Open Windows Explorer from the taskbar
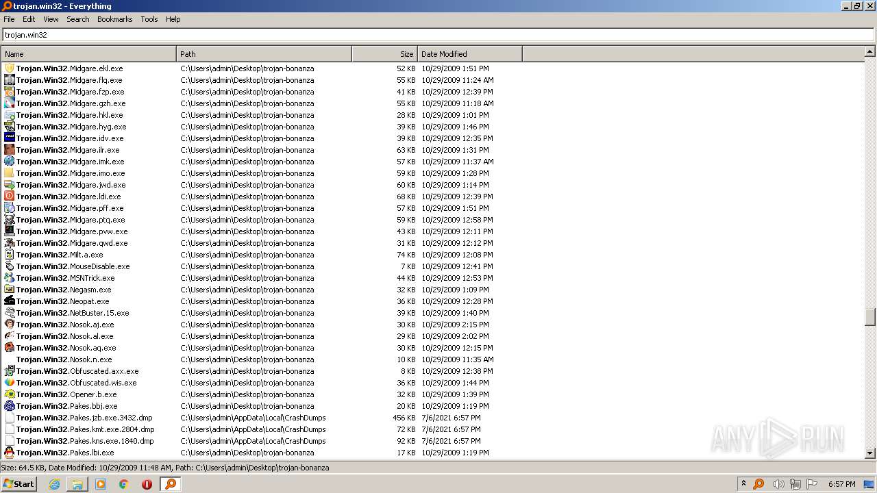This screenshot has height=493, width=877. click(77, 484)
